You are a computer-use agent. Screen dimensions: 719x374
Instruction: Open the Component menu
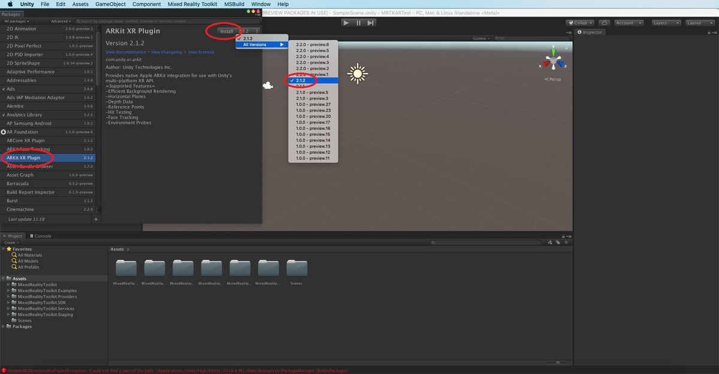147,4
